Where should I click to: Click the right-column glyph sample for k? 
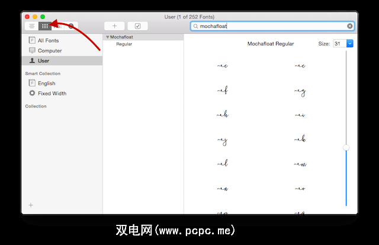[x=300, y=138]
